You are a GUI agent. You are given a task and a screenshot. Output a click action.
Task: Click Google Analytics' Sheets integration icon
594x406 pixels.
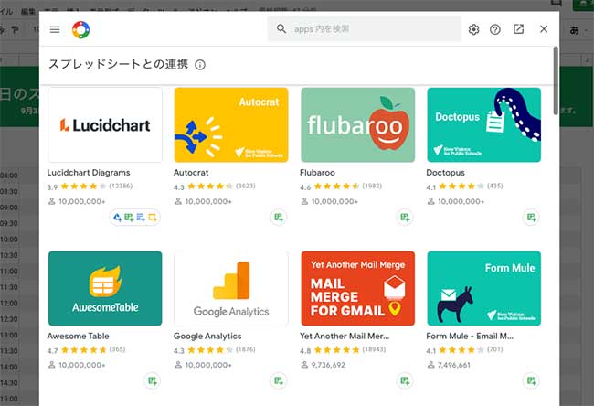pyautogui.click(x=279, y=380)
